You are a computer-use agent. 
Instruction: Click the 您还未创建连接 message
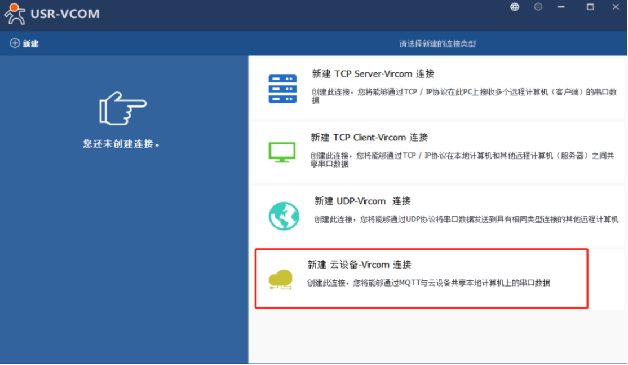point(121,144)
